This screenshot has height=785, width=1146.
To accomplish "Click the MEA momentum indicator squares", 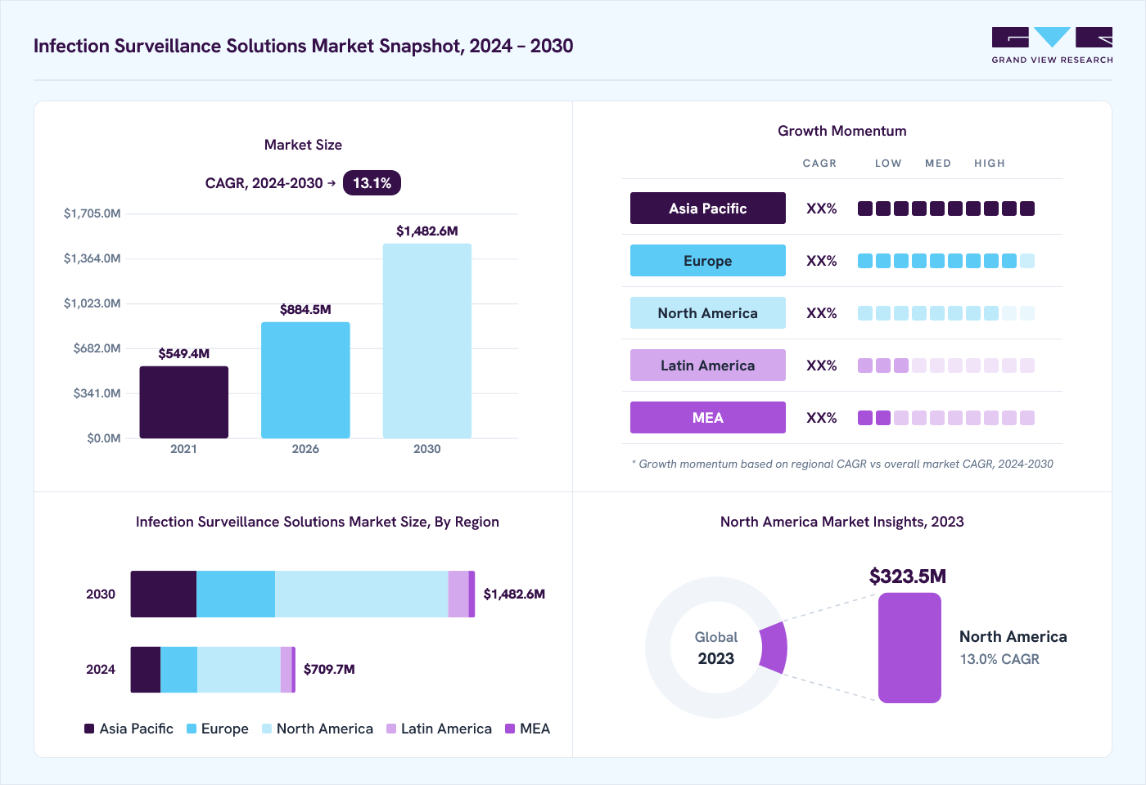I will (x=946, y=418).
